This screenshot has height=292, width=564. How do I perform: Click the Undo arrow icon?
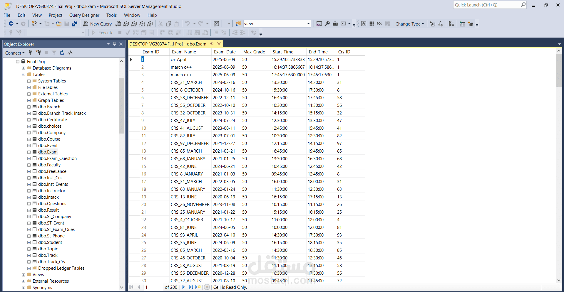pos(187,24)
